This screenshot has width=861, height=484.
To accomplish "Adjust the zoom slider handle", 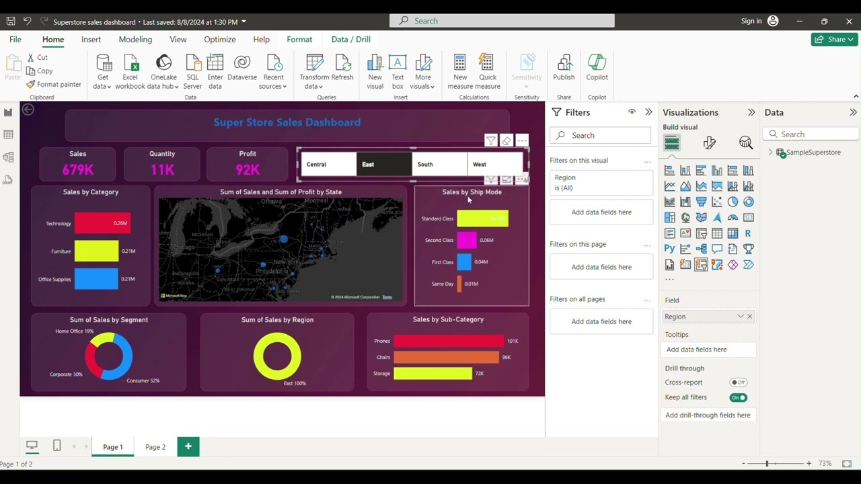I will tap(767, 464).
